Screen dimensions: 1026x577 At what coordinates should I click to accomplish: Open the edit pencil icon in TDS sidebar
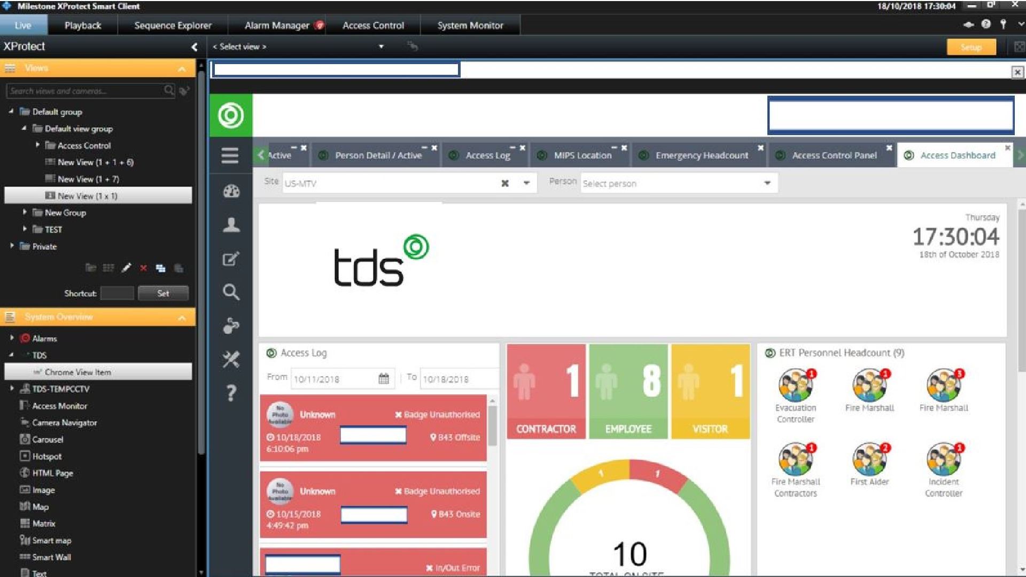point(231,259)
